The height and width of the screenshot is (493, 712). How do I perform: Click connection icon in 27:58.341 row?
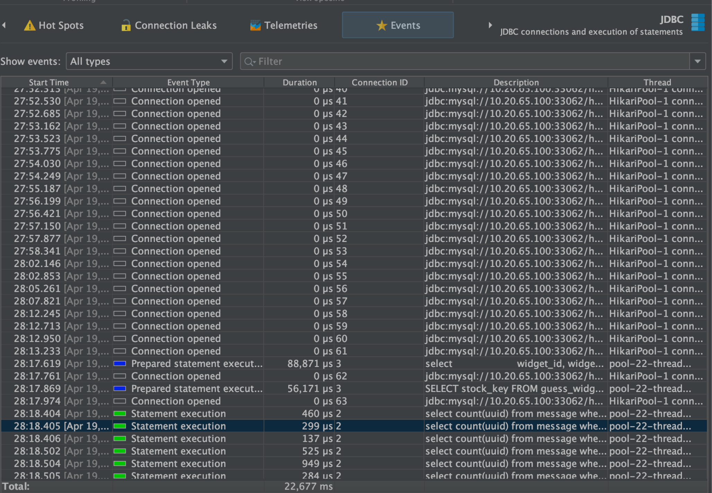(x=120, y=251)
